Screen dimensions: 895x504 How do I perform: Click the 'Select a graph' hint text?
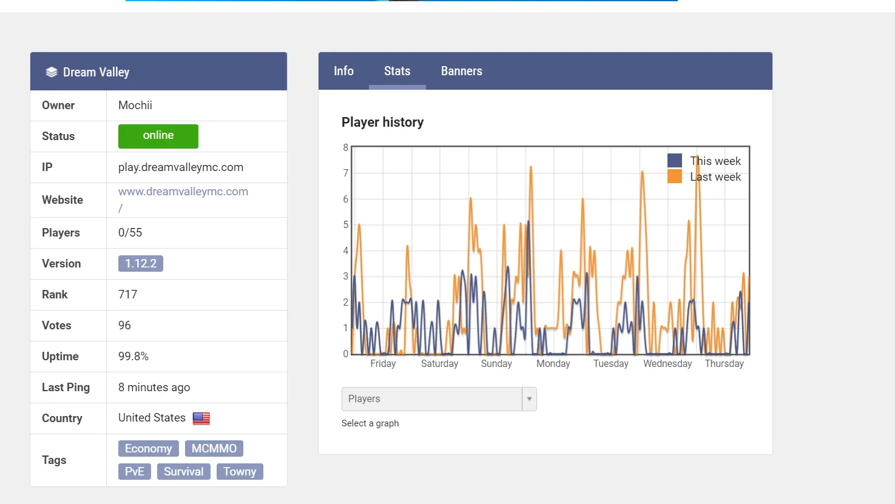370,423
